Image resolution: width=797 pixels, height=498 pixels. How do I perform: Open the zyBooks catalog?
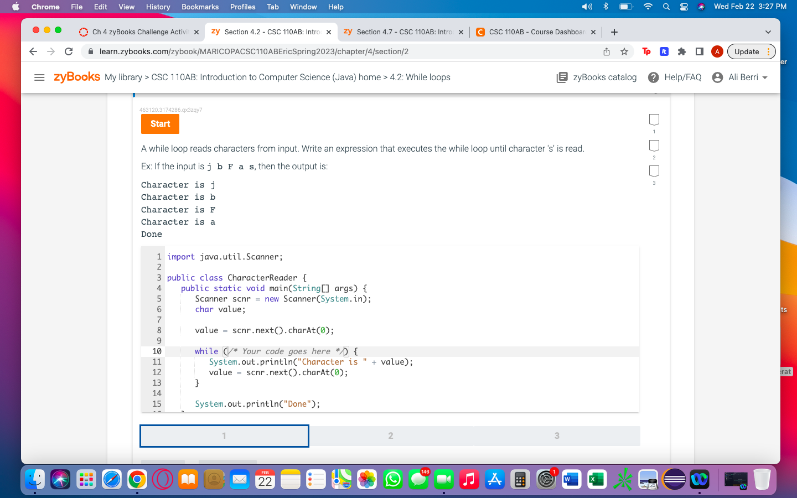click(x=596, y=77)
